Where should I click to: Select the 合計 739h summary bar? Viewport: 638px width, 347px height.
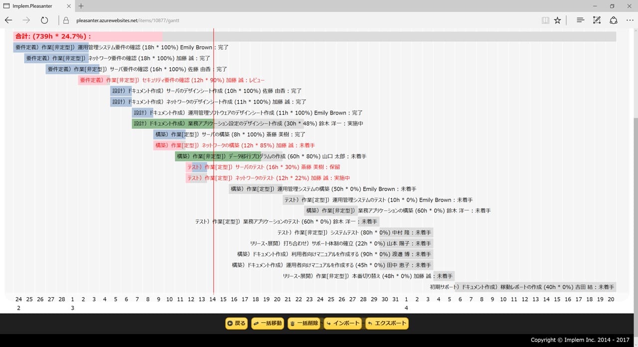(315, 36)
